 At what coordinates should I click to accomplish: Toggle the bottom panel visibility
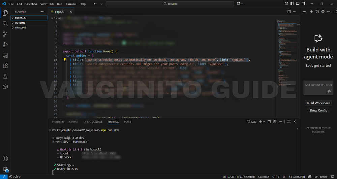(298, 4)
